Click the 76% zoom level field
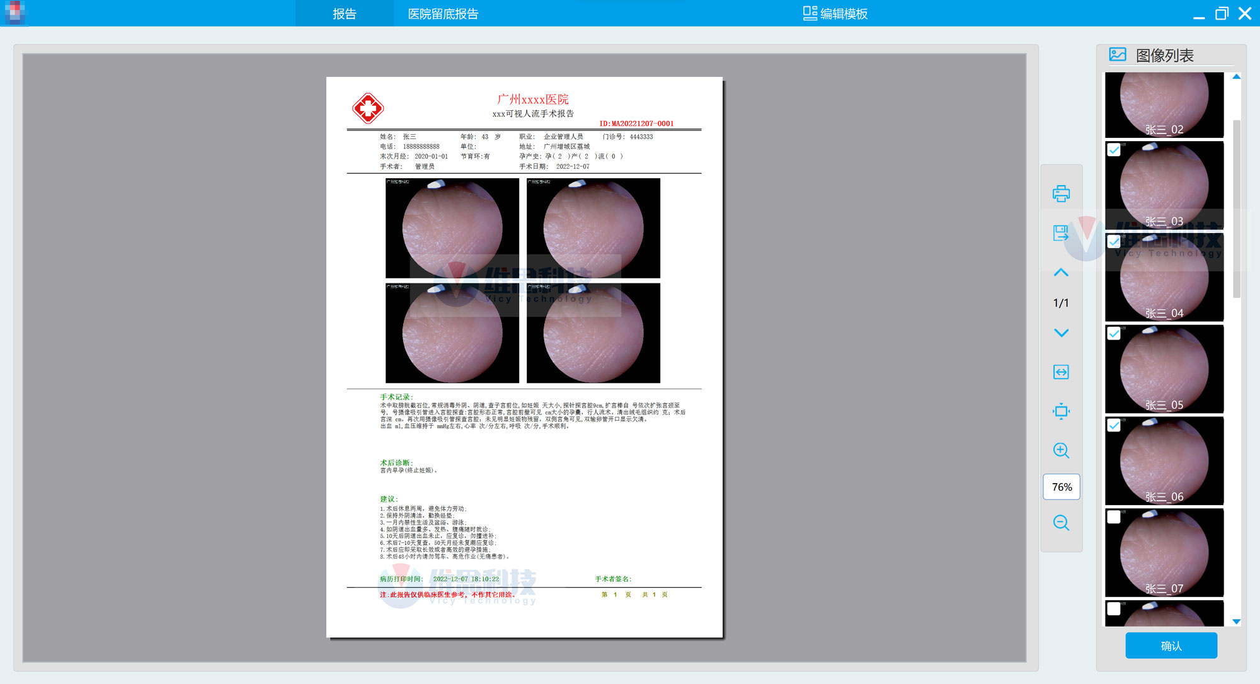 coord(1062,487)
